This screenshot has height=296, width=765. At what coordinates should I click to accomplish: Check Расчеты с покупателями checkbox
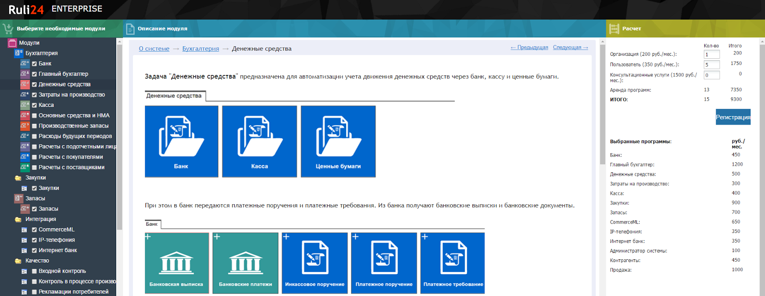34,157
